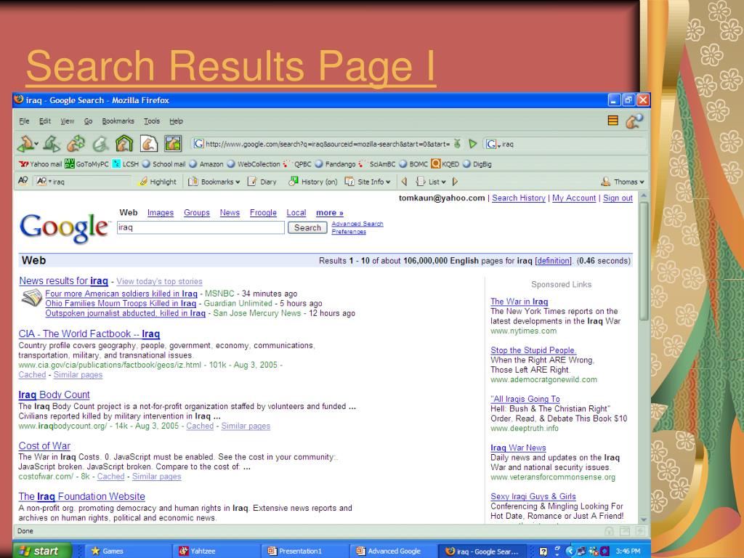Open the Bookmarks menu in menu bar
Screen dimensions: 744x558
(x=118, y=121)
